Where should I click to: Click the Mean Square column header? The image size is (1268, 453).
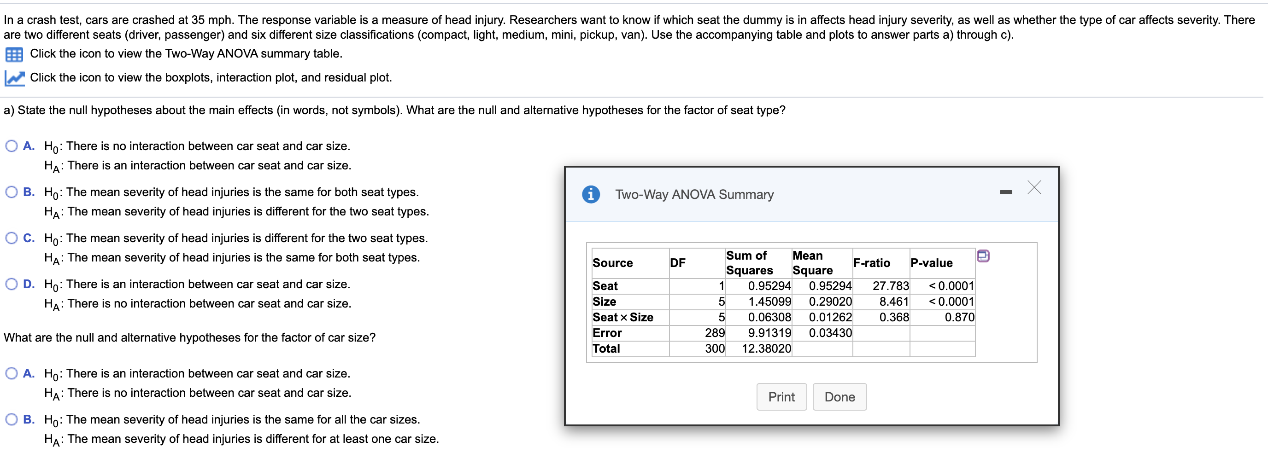point(812,263)
